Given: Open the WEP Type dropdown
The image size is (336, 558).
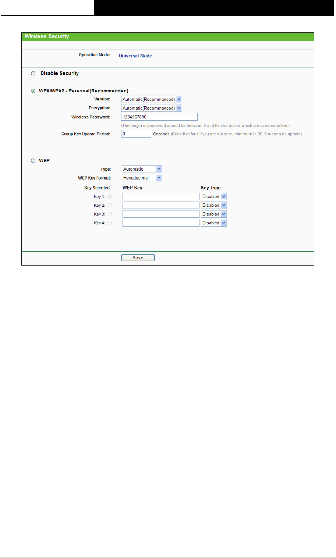Looking at the screenshot, I should tap(142, 169).
